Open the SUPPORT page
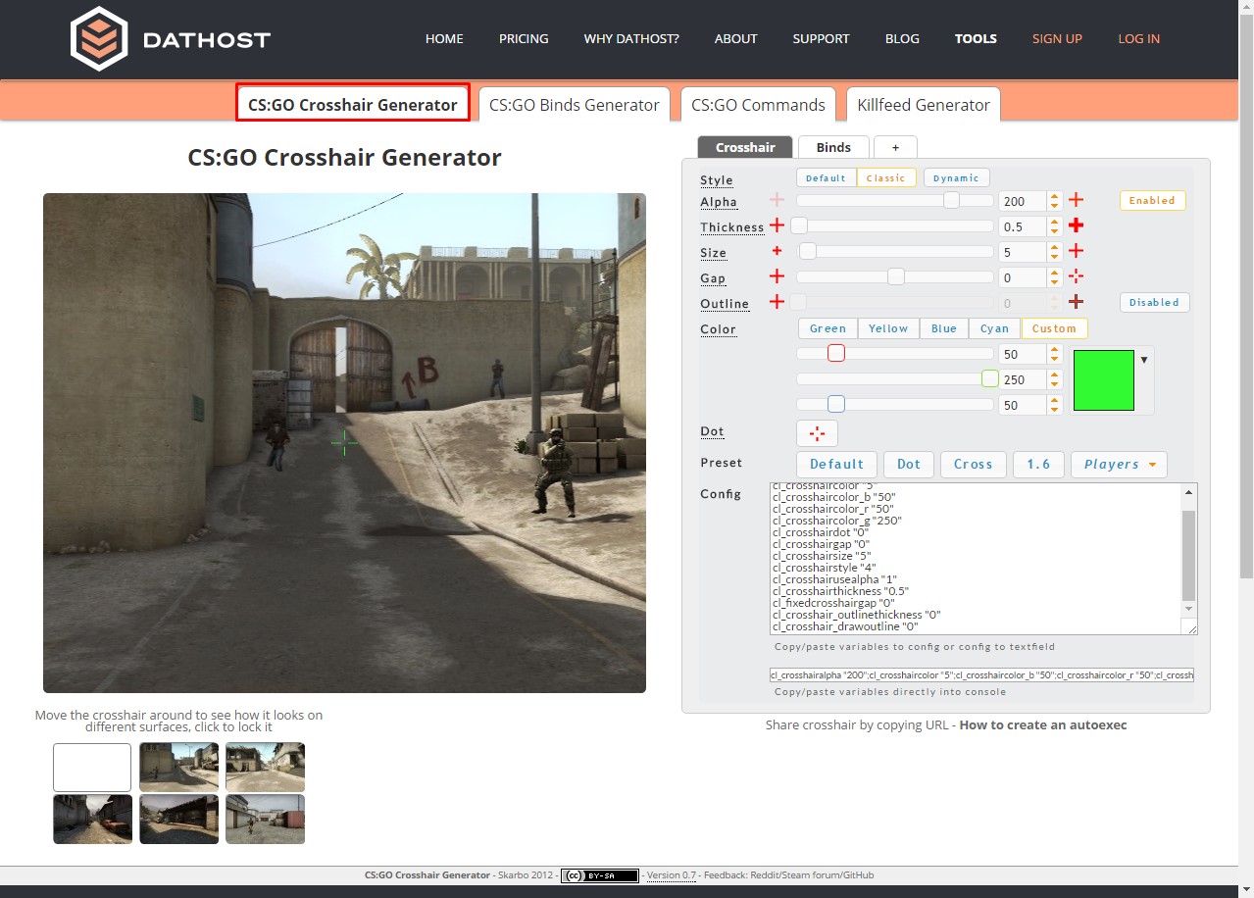Viewport: 1254px width, 898px height. (821, 39)
